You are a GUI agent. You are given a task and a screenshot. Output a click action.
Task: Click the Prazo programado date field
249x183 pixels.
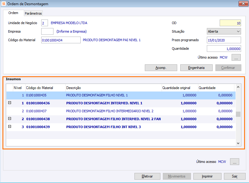(x=224, y=40)
